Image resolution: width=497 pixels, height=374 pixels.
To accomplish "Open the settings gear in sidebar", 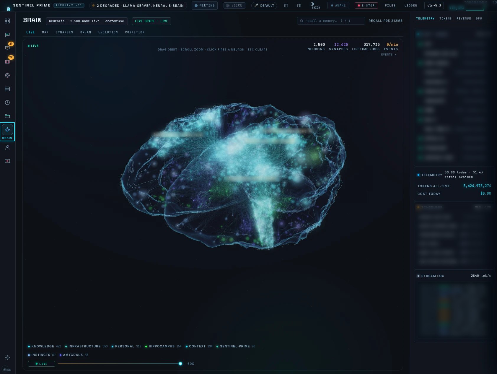I will (x=7, y=357).
